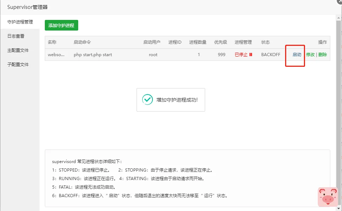Click the pink pig mascot icon

click(328, 197)
